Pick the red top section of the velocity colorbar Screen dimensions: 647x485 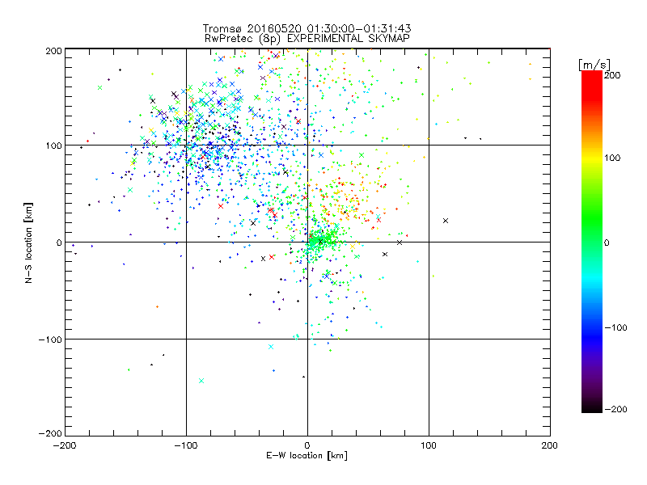(592, 85)
